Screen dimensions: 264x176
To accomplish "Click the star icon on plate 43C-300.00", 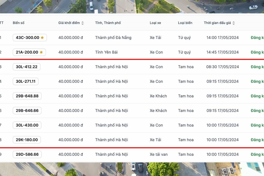I will 42,38.
